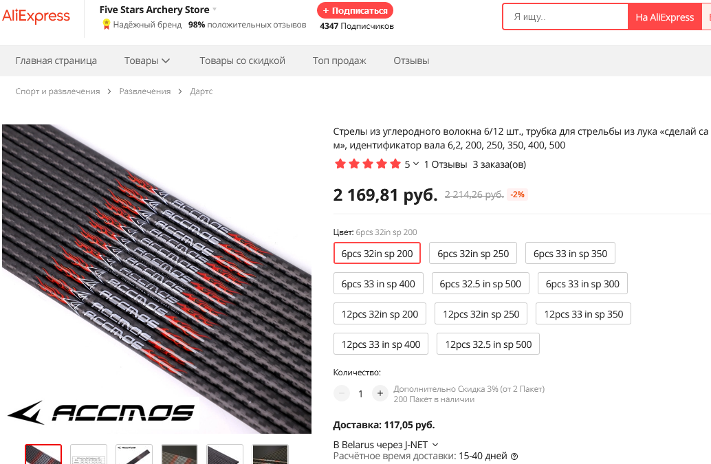Screen dimensions: 711x464
Task: Click the 3 заказа(ов) orders text
Action: point(499,164)
